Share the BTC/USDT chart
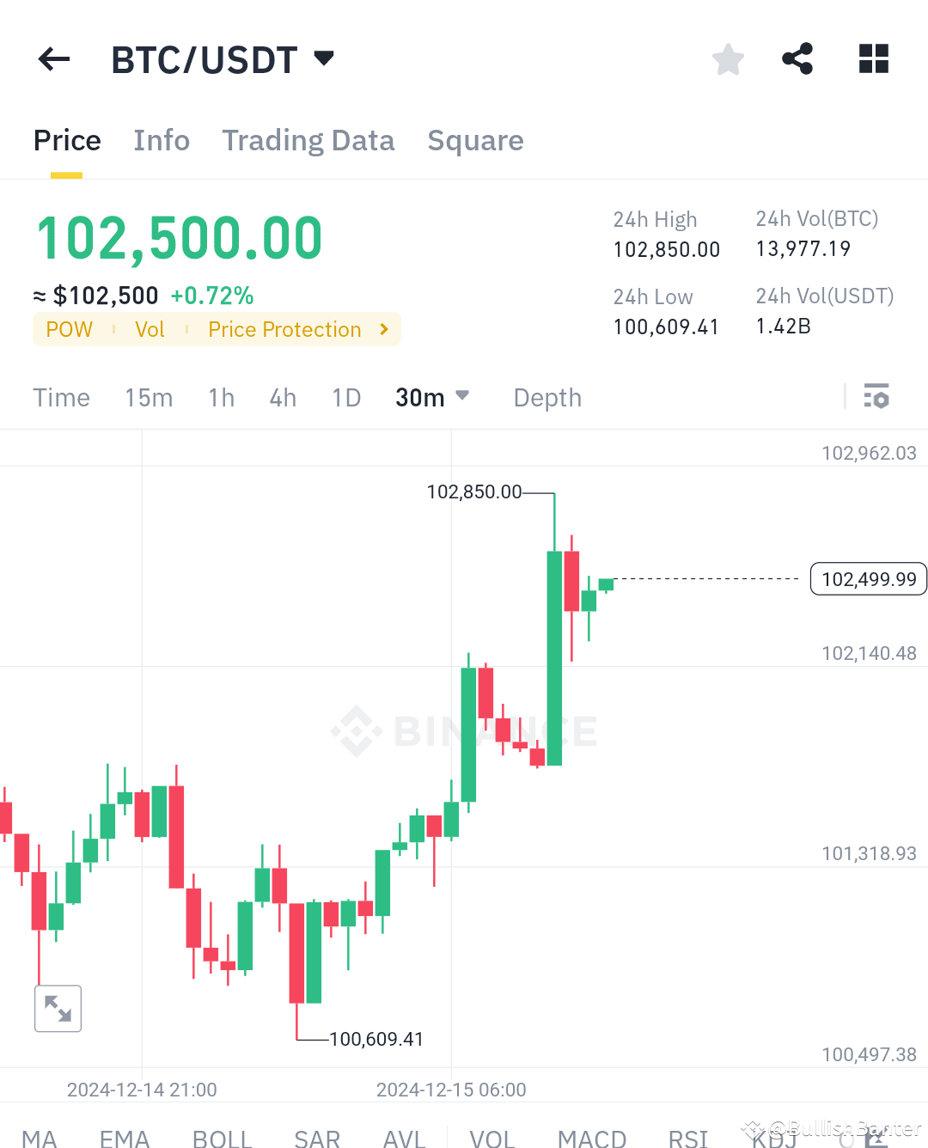The width and height of the screenshot is (928, 1148). pyautogui.click(x=797, y=58)
